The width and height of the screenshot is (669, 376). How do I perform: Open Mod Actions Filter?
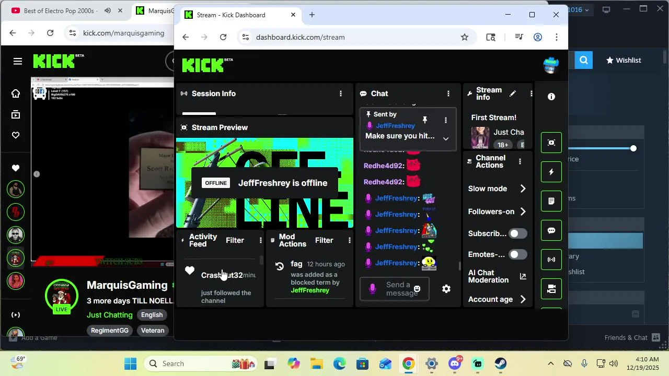point(324,240)
